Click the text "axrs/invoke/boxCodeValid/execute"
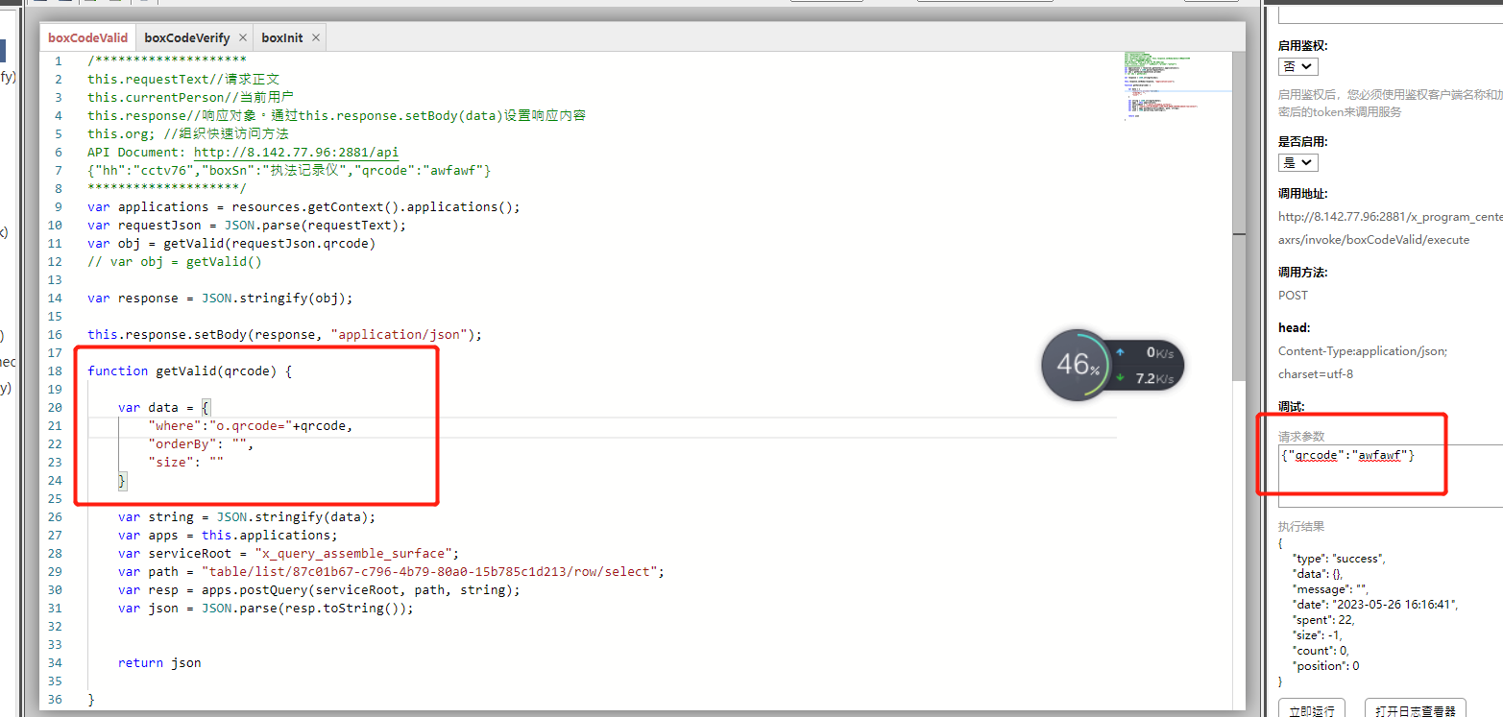 coord(1373,239)
